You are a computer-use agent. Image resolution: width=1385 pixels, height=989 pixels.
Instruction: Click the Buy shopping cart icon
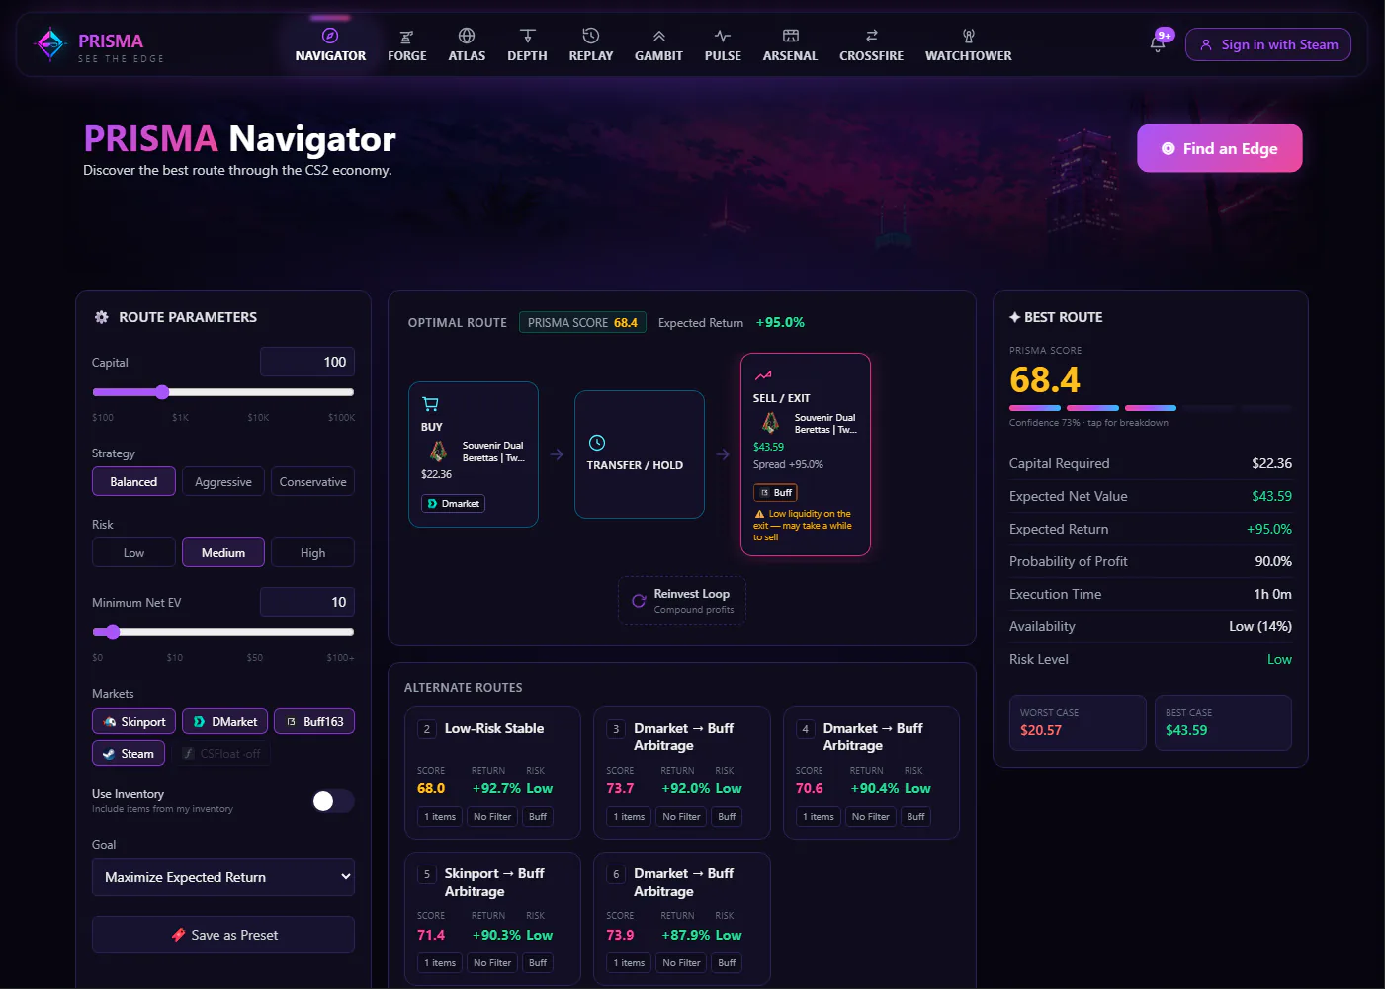(x=430, y=404)
